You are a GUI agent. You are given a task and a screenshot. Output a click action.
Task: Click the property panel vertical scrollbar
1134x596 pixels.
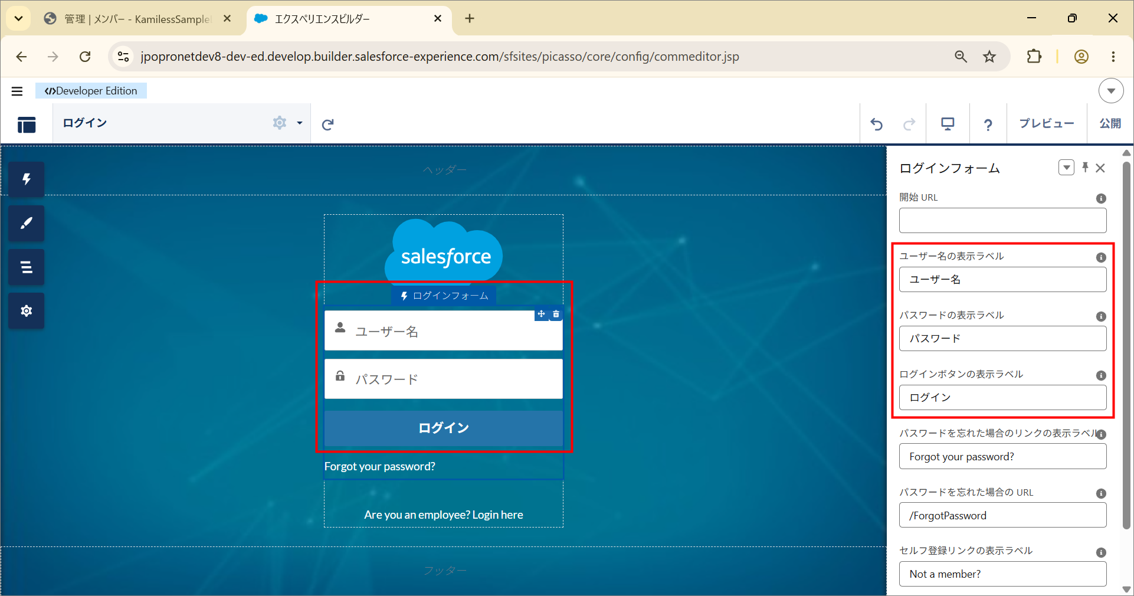point(1126,342)
